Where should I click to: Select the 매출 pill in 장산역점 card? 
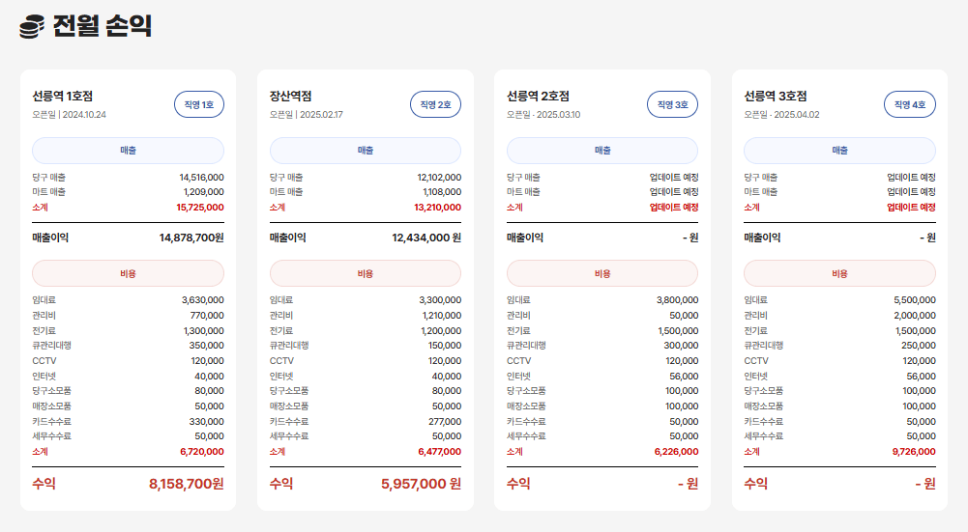pos(366,151)
